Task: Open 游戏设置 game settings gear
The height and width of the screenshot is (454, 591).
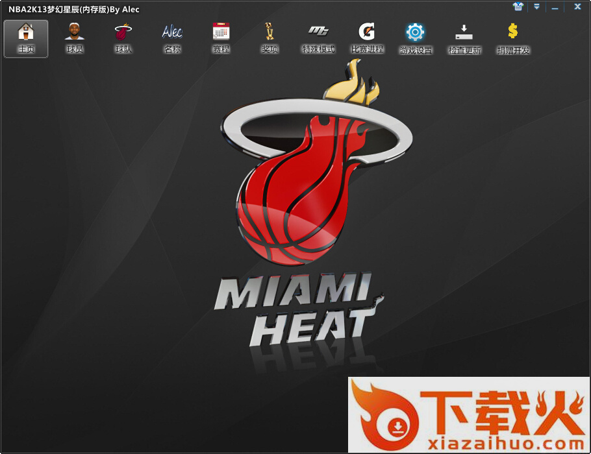Action: click(x=416, y=39)
